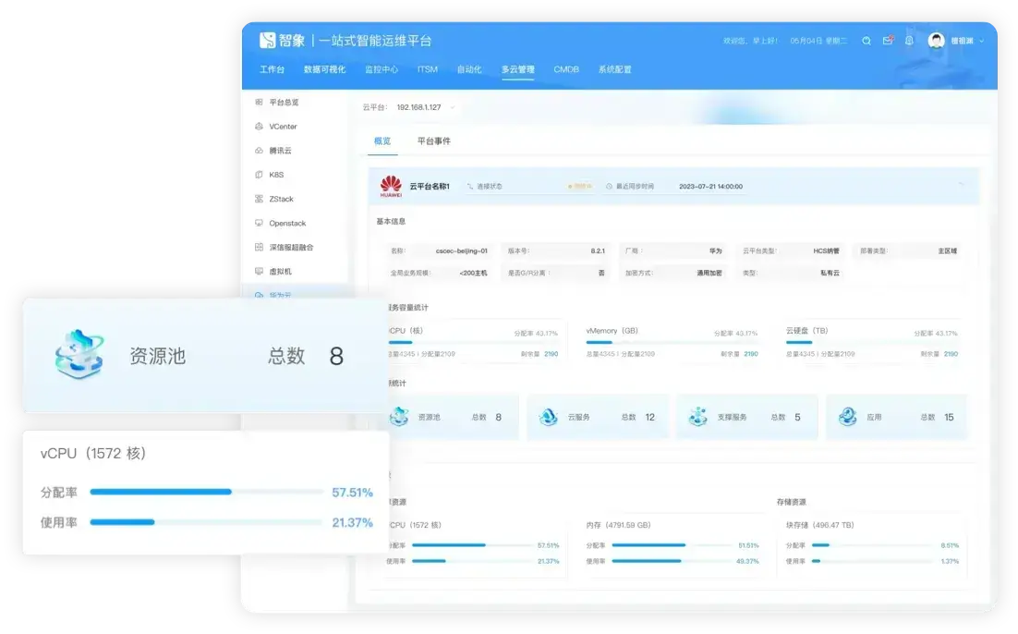1018x634 pixels.
Task: Open the Openstack sidebar entry icon
Action: click(x=260, y=223)
